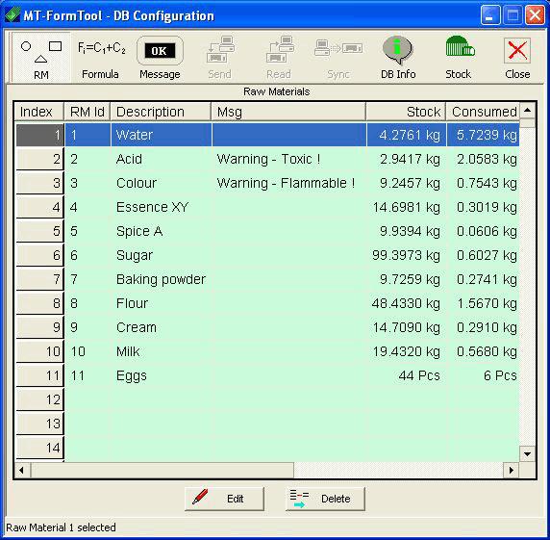Click the Stock column header

(406, 112)
